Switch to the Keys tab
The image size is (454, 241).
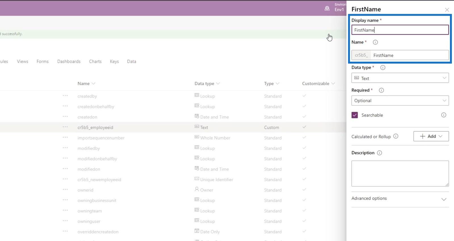[x=114, y=62]
